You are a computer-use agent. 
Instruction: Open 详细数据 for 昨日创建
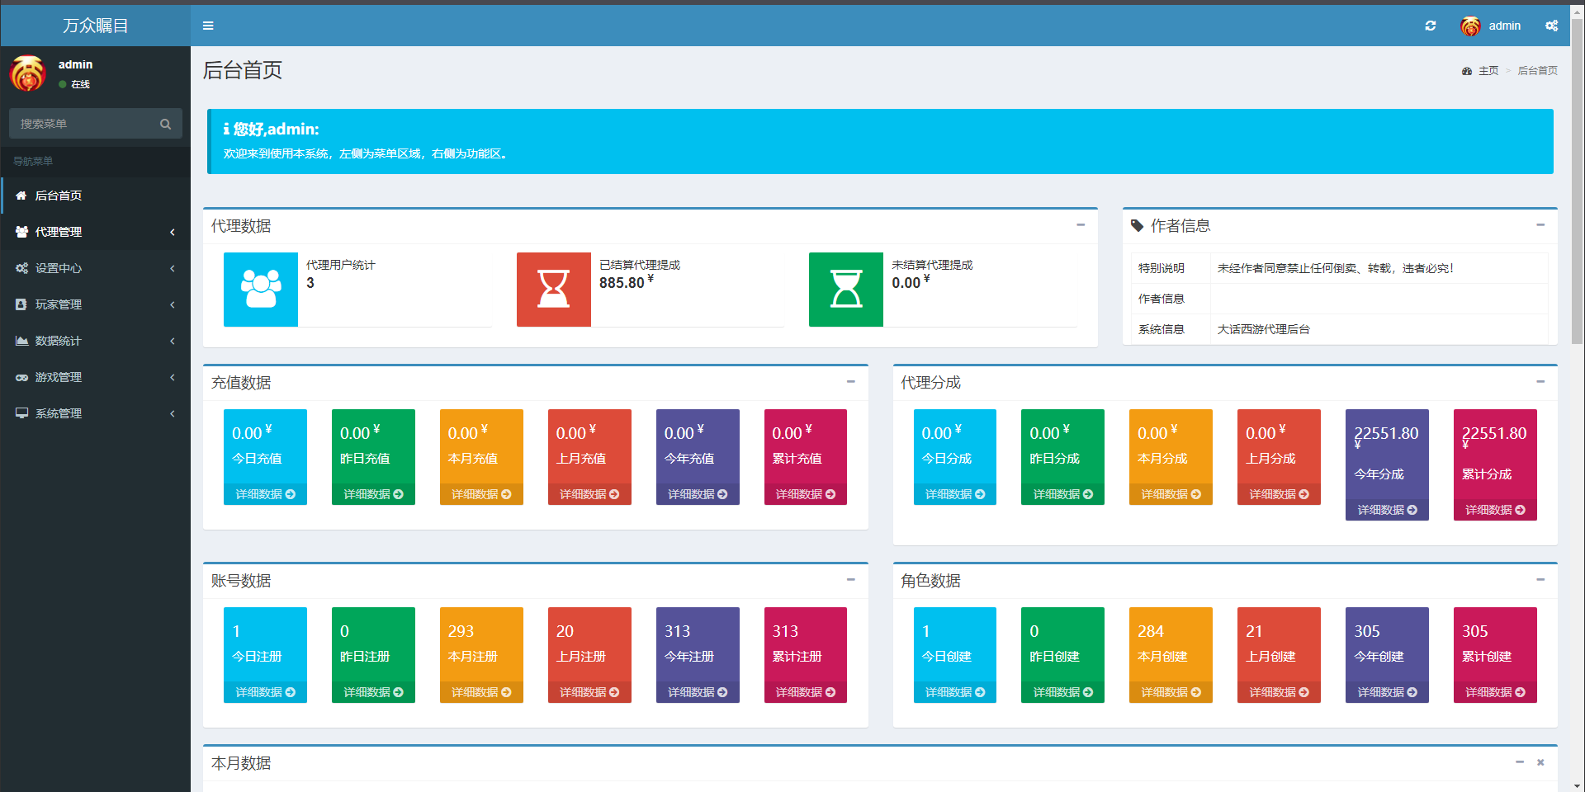pyautogui.click(x=1063, y=692)
